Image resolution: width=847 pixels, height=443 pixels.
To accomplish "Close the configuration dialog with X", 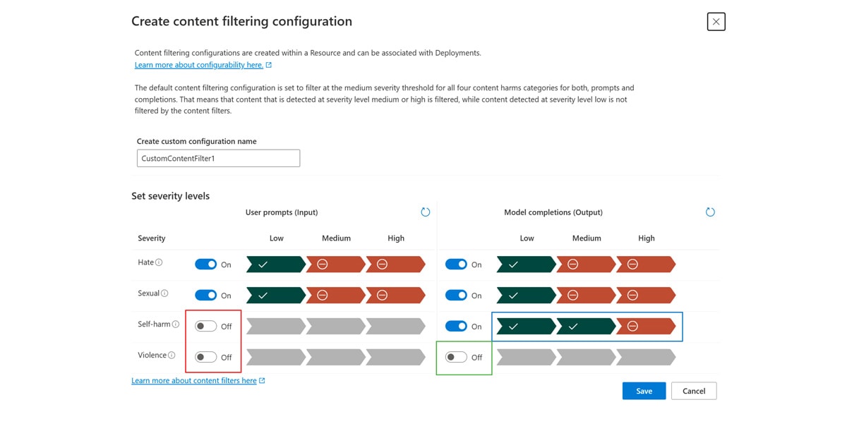I will [716, 22].
